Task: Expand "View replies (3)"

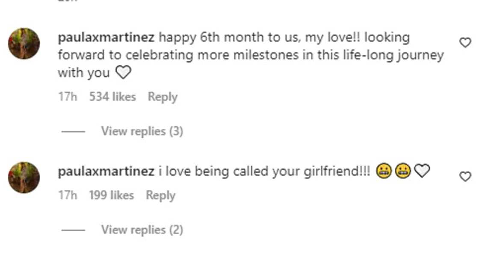Action: [x=142, y=131]
